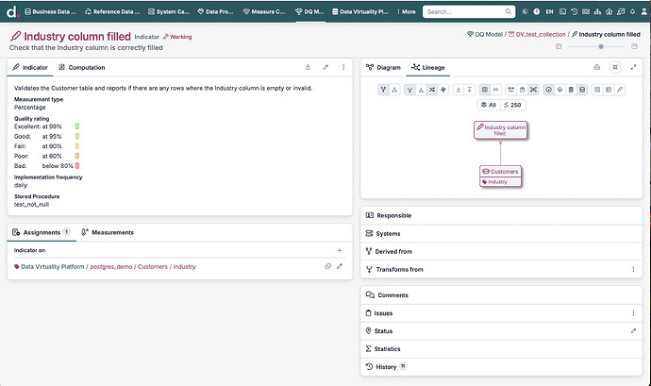Expand the Statistics section
Image resolution: width=651 pixels, height=386 pixels.
pyautogui.click(x=501, y=348)
